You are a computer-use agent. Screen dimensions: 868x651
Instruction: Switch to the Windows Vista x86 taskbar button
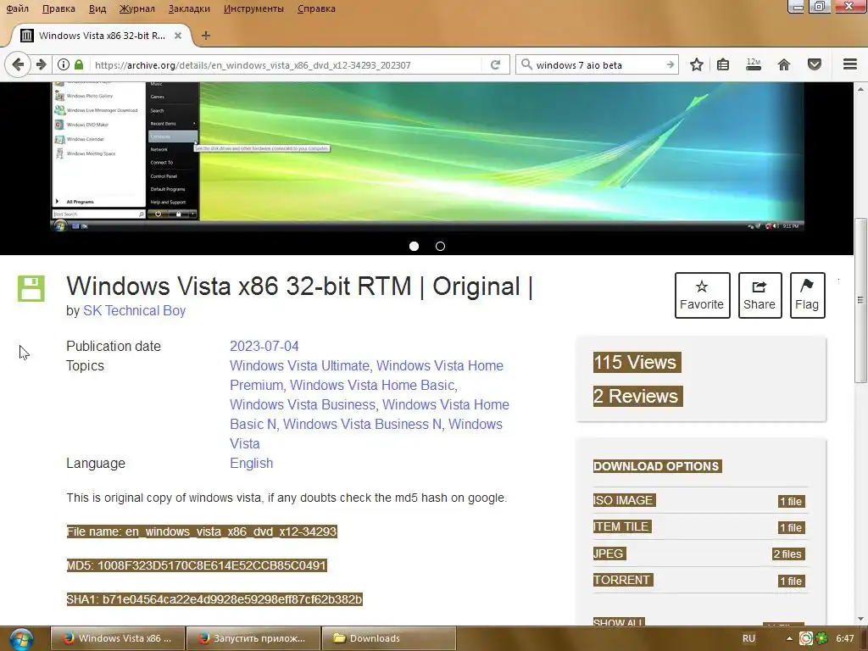pyautogui.click(x=118, y=638)
